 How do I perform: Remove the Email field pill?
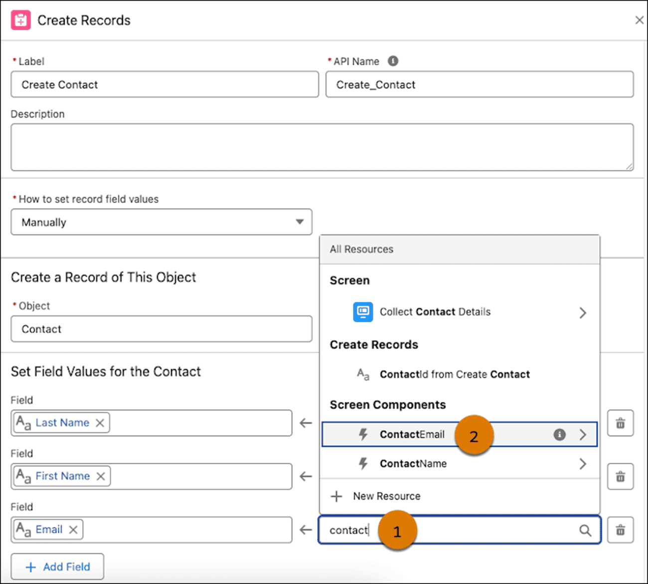(73, 530)
